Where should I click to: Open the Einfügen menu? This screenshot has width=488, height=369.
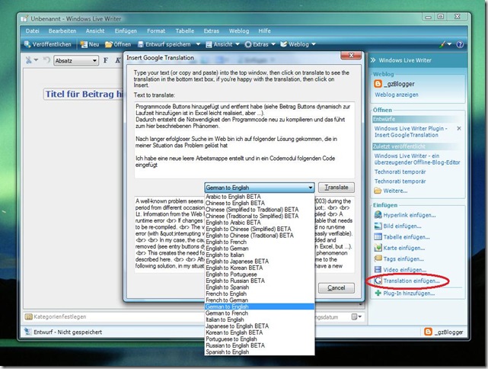click(x=126, y=30)
